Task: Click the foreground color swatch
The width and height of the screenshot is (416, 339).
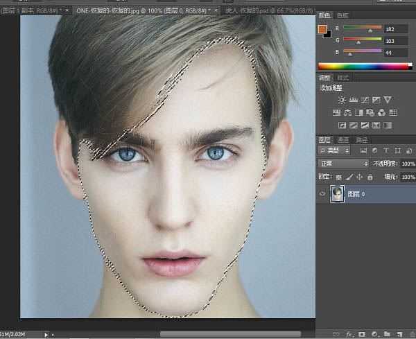Action: pos(322,29)
